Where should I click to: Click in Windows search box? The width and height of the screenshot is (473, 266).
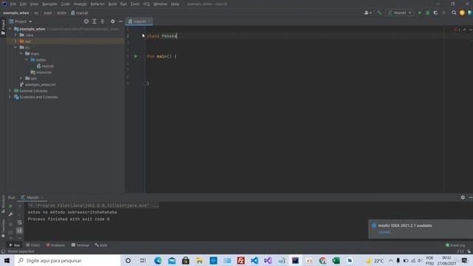click(67, 260)
